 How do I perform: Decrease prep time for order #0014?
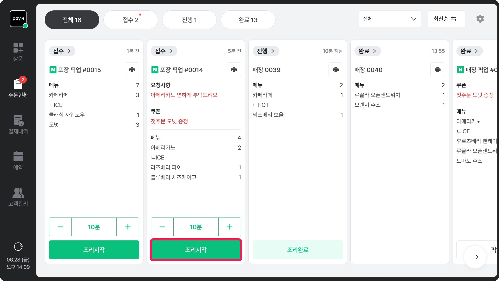162,227
